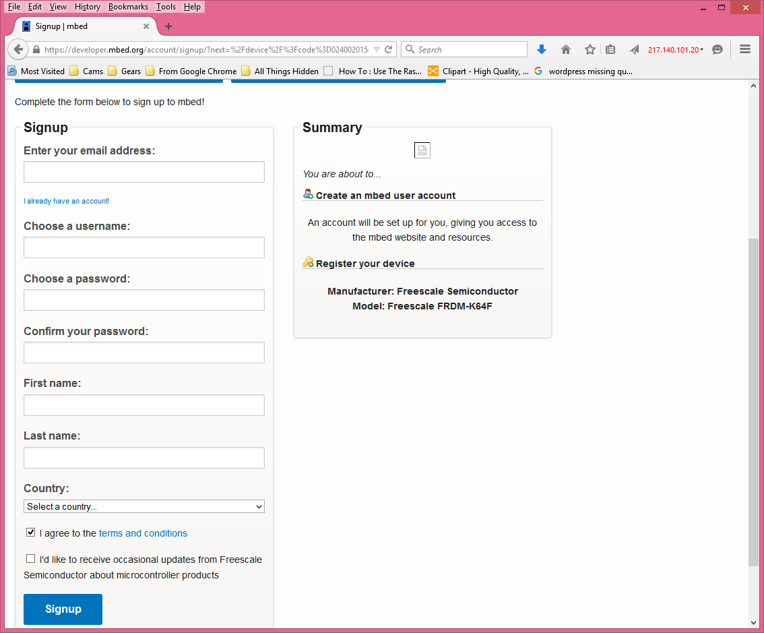The height and width of the screenshot is (633, 764).
Task: Reload the page with the refresh icon
Action: [x=388, y=49]
